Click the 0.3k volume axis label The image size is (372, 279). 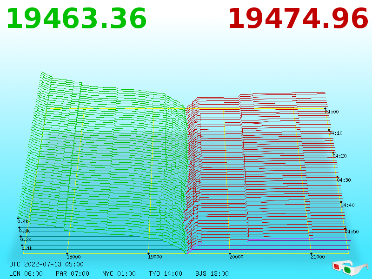tap(24, 231)
